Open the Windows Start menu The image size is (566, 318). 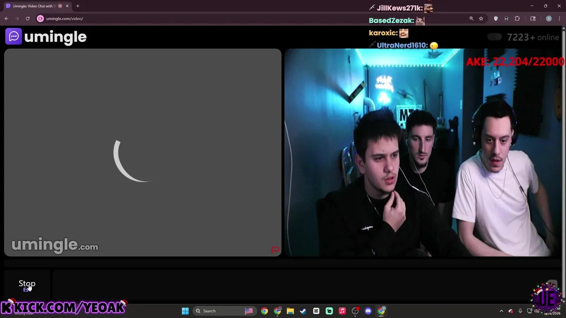click(x=185, y=311)
